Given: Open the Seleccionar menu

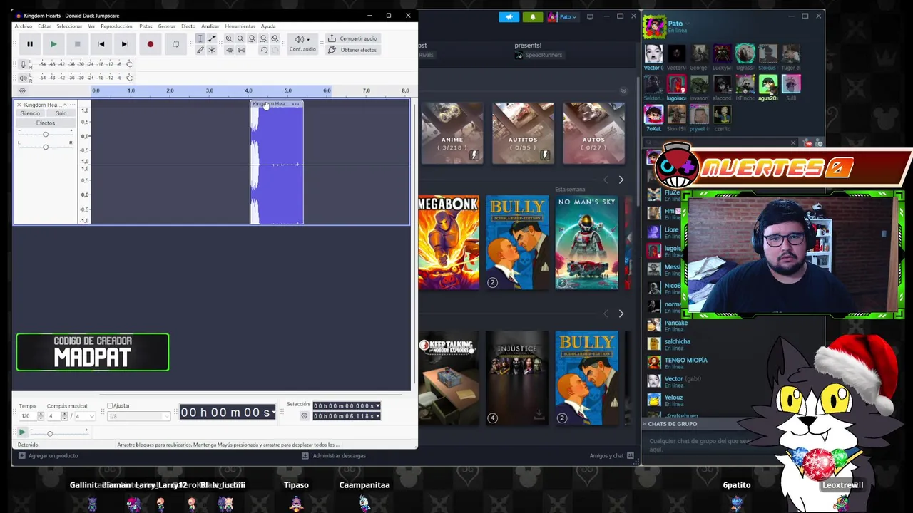Looking at the screenshot, I should [x=69, y=26].
